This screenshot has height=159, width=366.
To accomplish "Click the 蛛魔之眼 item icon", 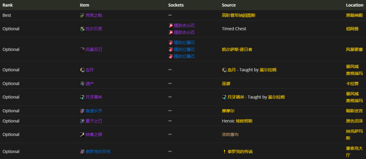I will point(82,135).
